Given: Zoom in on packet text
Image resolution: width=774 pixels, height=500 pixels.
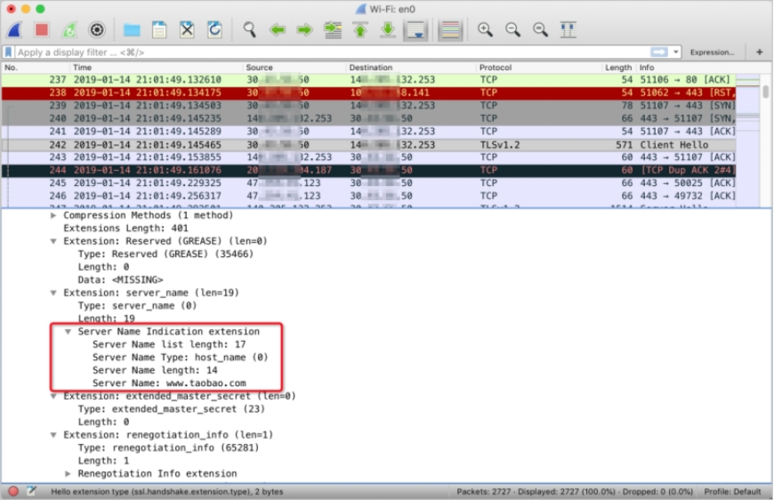Looking at the screenshot, I should click(485, 30).
